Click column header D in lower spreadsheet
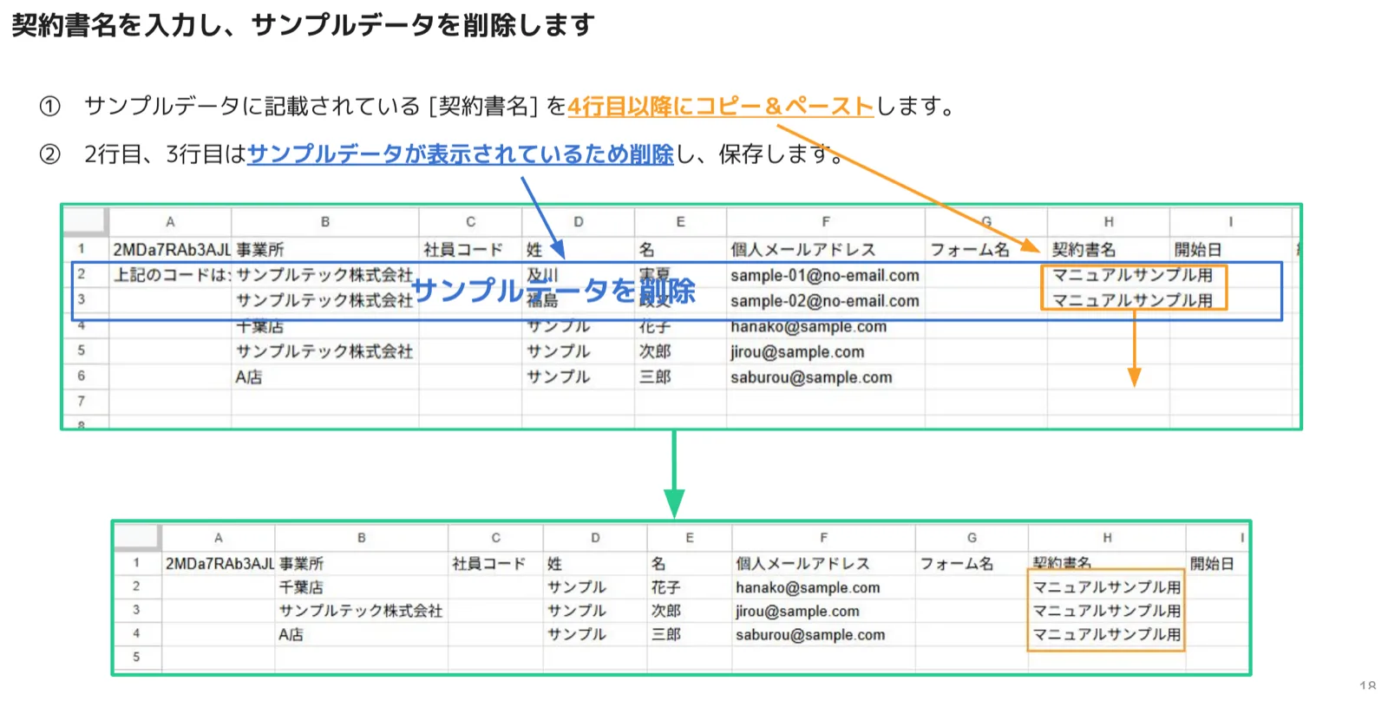 (595, 538)
